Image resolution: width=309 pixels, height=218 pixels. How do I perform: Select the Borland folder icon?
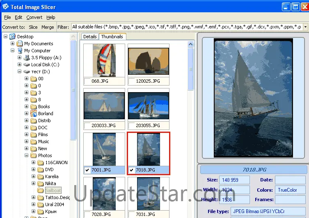(34, 114)
